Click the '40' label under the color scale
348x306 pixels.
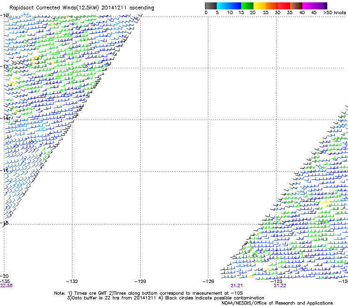tap(302, 13)
